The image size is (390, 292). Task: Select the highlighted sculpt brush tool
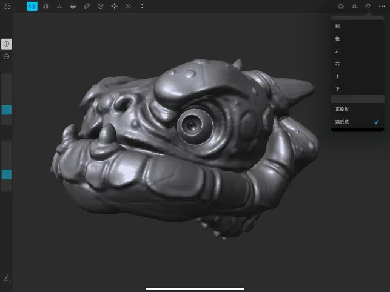pos(32,6)
